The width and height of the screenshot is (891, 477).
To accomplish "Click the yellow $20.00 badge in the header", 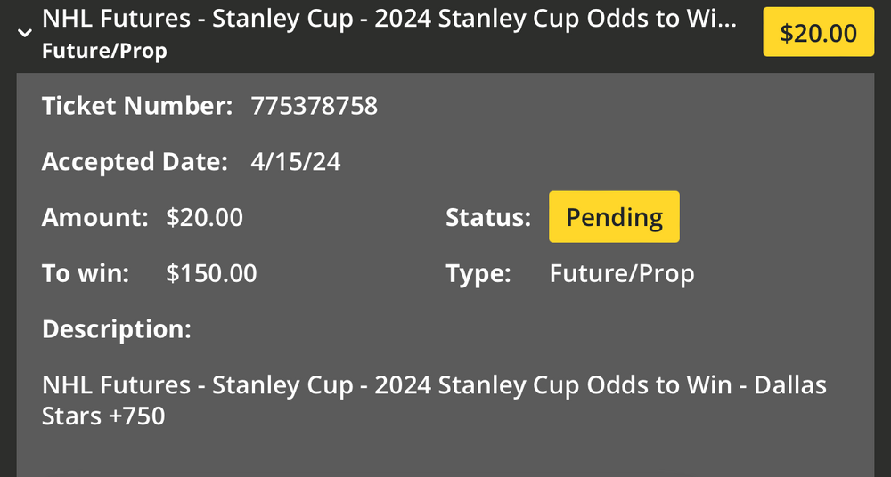I will click(818, 33).
